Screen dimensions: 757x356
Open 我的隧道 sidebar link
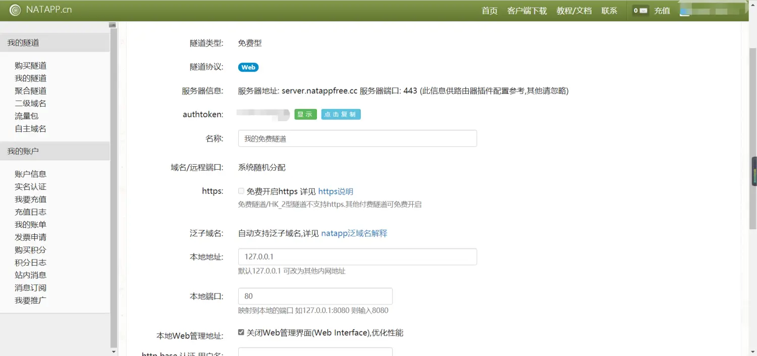(x=31, y=78)
